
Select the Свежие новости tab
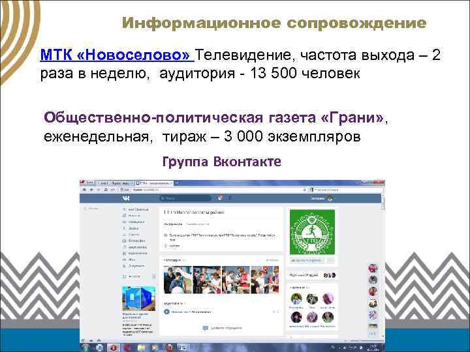198,224
